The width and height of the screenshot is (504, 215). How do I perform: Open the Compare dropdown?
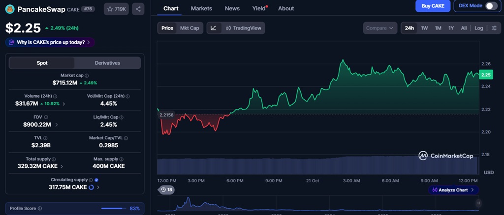[x=380, y=28]
